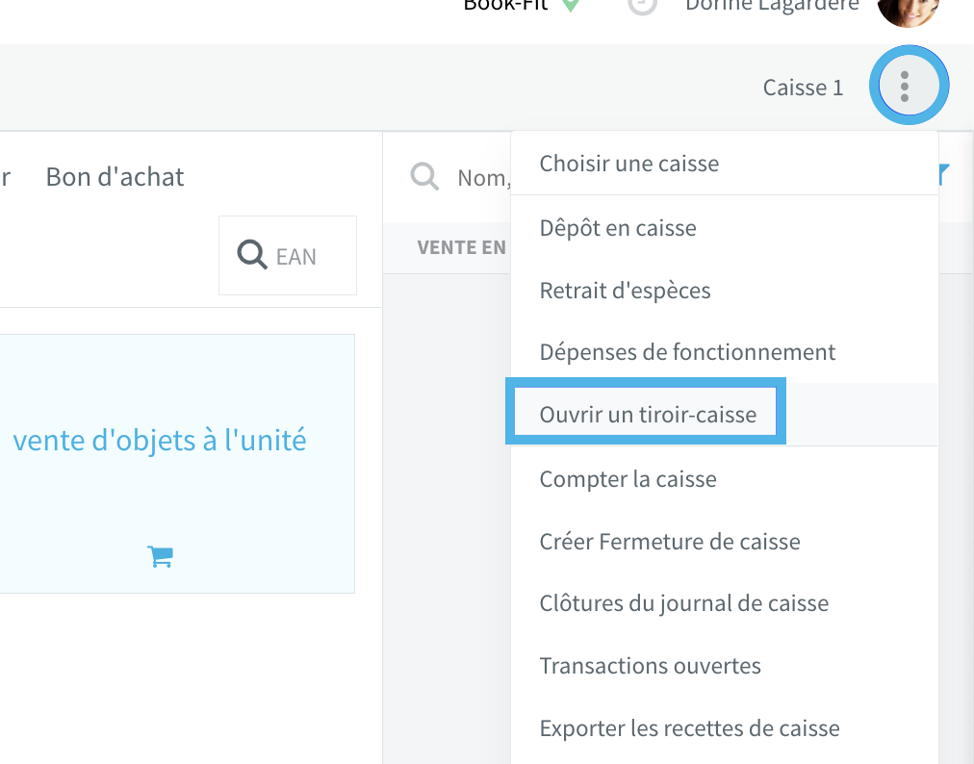Open the three-dot Caisse menu

click(x=909, y=86)
